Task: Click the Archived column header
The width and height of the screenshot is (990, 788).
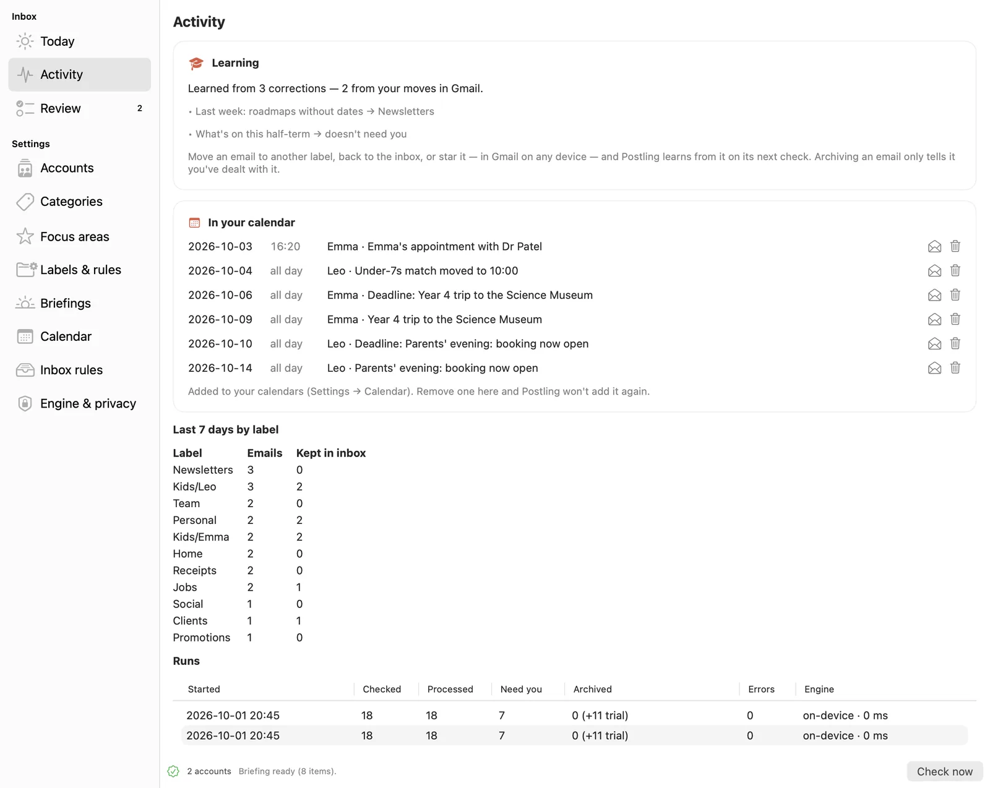Action: pos(592,689)
